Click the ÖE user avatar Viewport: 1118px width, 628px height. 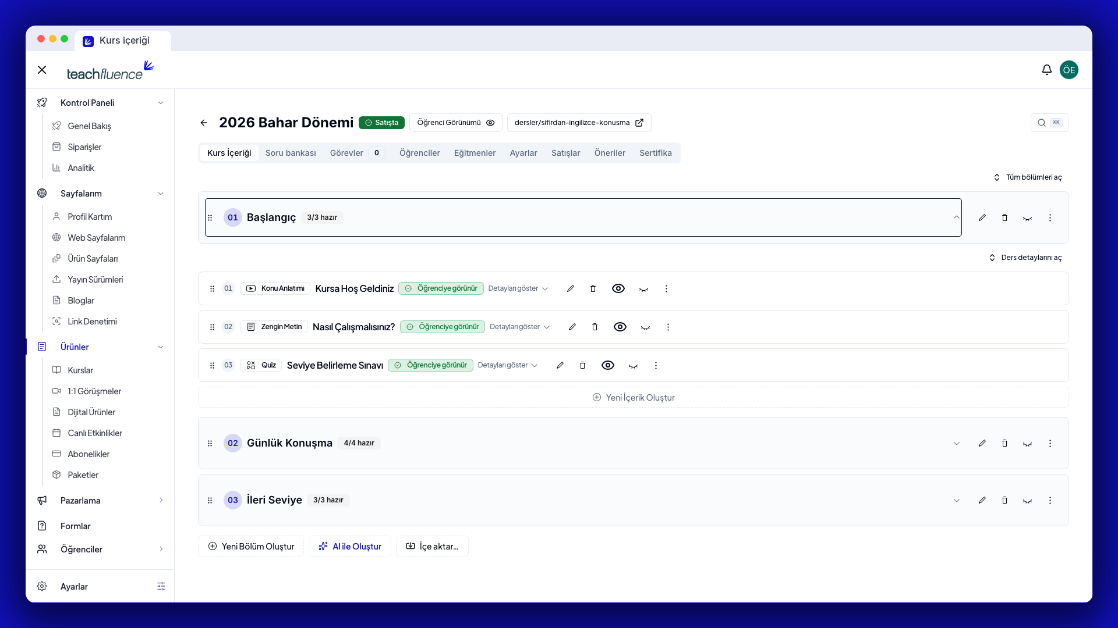(x=1069, y=70)
